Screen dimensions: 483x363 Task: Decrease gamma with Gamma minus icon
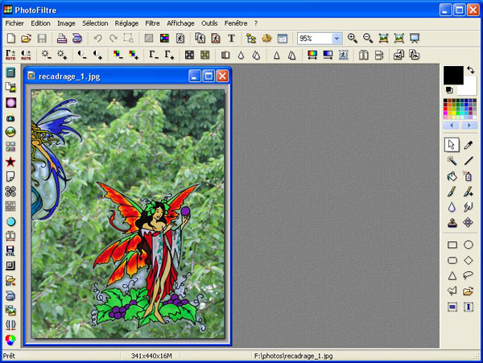pos(154,55)
